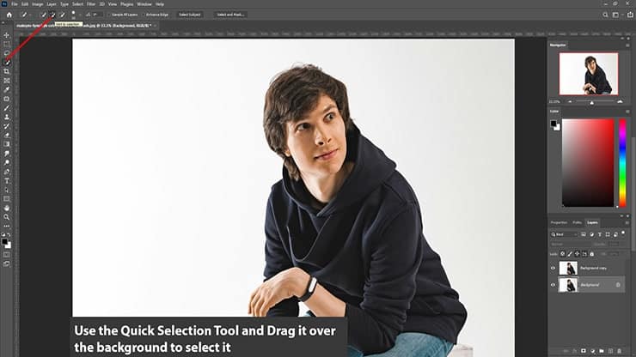Choose Subtract from selection mode
The width and height of the screenshot is (636, 357).
pos(62,15)
